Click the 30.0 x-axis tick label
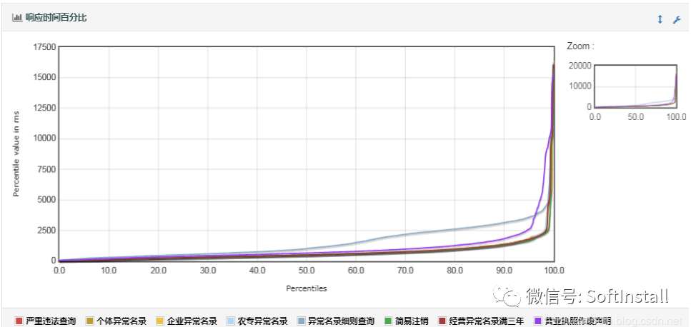 click(207, 269)
